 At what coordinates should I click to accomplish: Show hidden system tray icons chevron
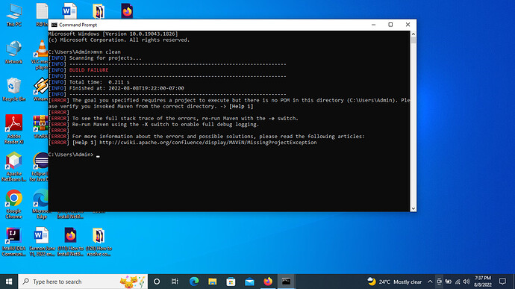click(x=430, y=282)
